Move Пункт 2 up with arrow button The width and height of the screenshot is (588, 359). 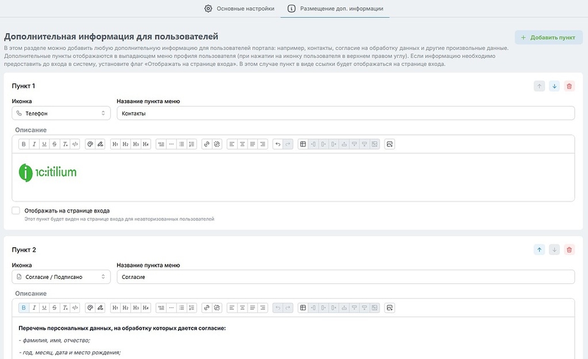[539, 249]
